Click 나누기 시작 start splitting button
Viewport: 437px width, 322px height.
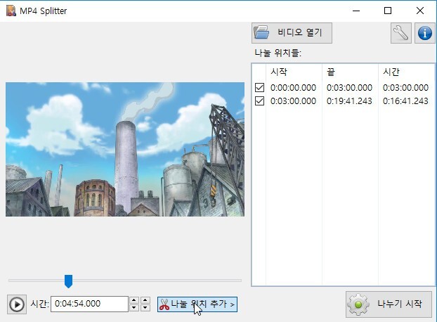(389, 304)
